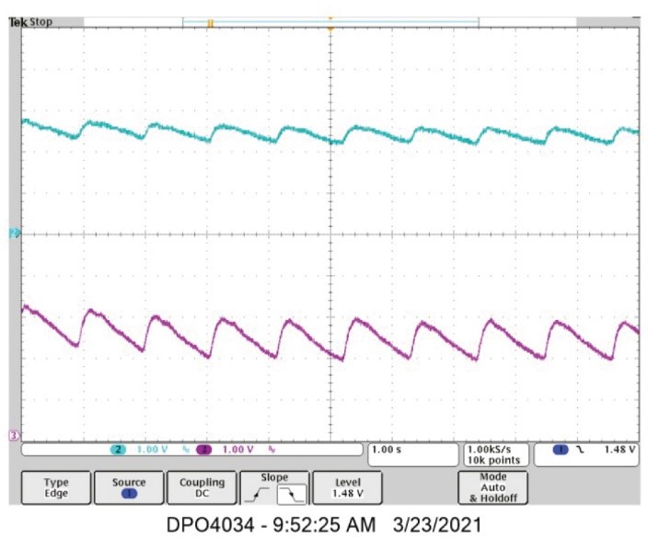Click the 1.00kS/s 10k points readout

pos(494,455)
